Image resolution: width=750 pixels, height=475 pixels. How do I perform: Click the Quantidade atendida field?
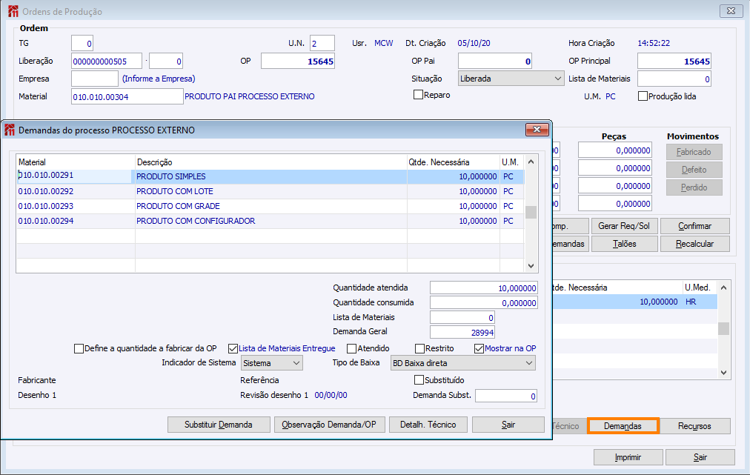point(484,288)
